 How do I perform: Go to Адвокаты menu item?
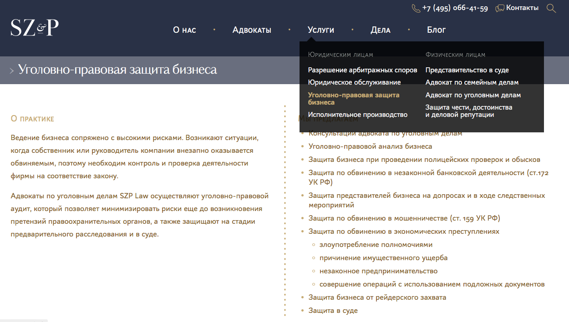click(x=252, y=30)
